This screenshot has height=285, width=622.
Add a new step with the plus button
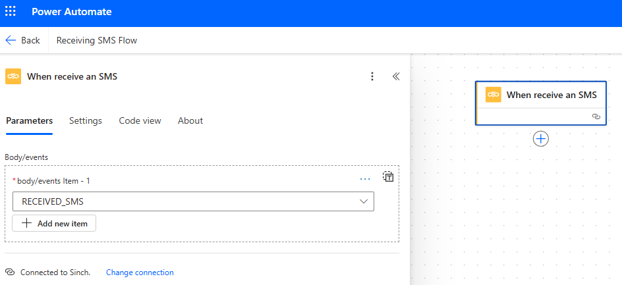[541, 139]
